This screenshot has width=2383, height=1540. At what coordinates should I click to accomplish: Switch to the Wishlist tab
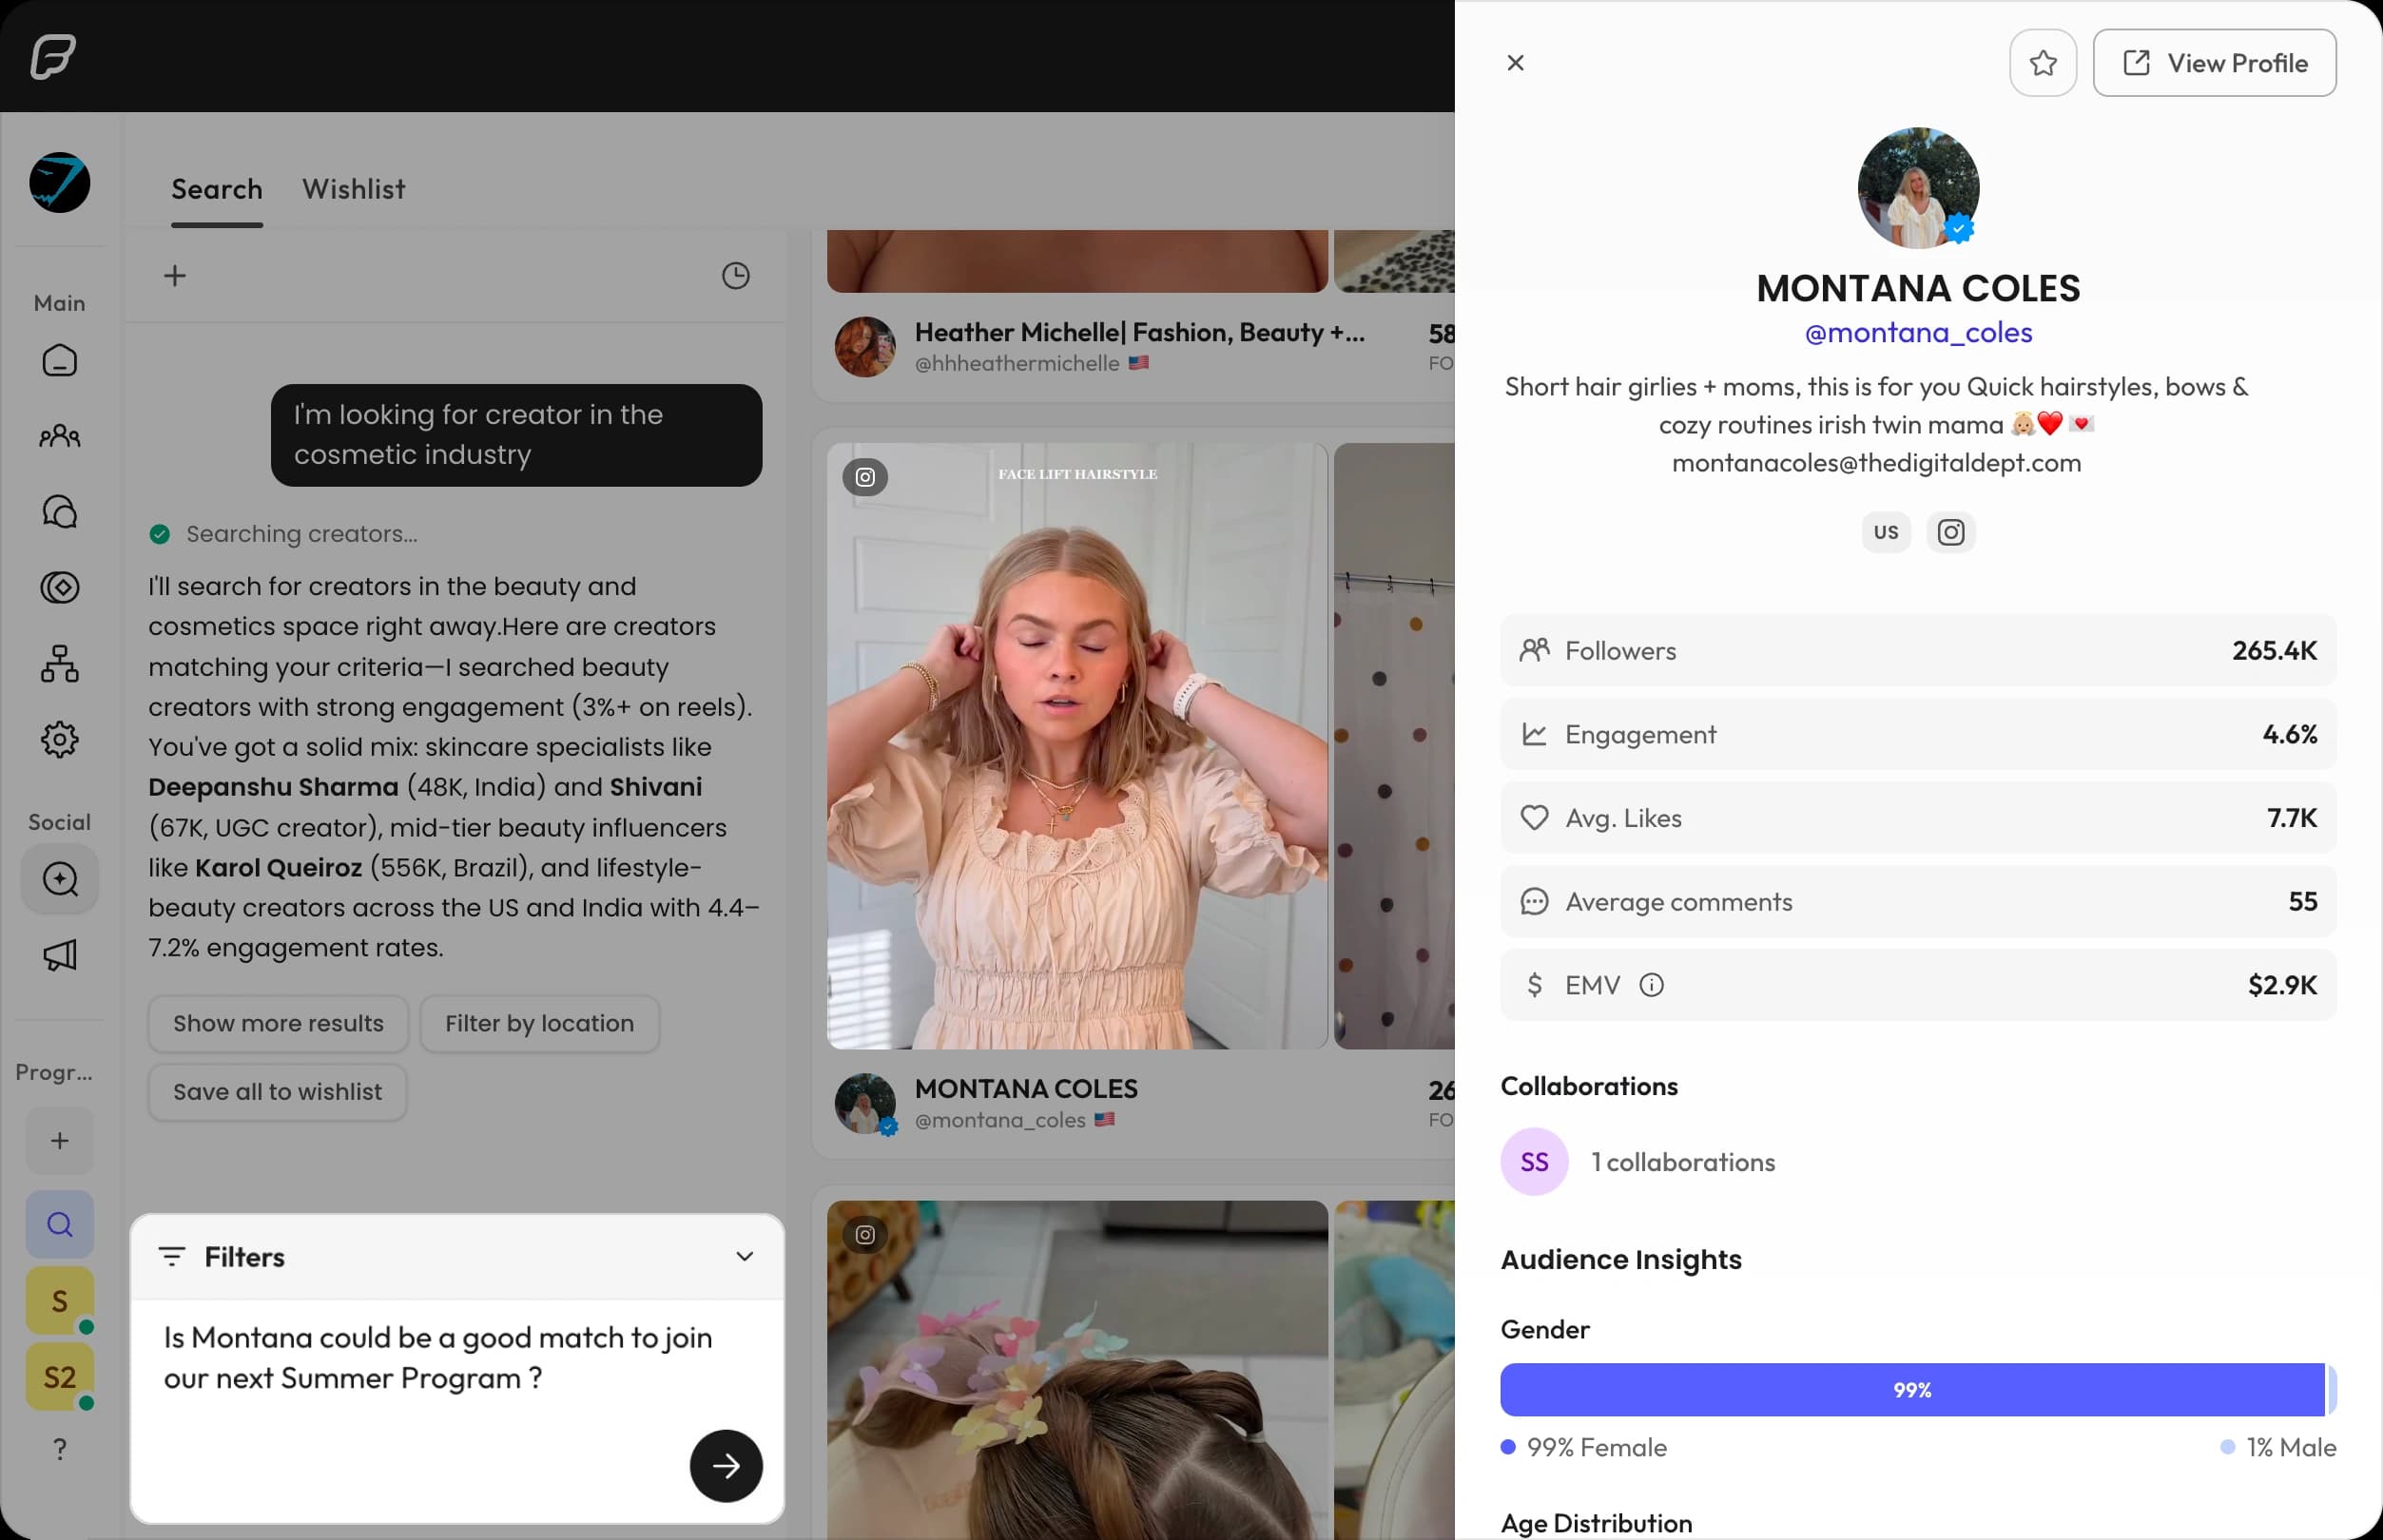coord(354,189)
